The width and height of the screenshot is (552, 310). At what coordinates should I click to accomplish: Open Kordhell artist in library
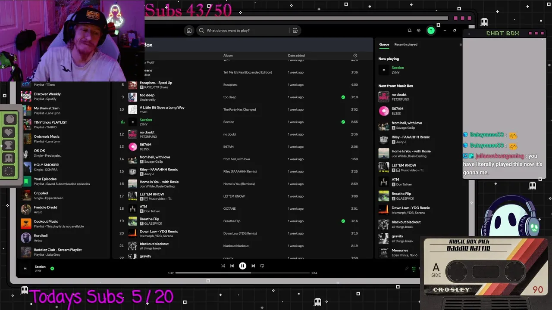click(65, 238)
